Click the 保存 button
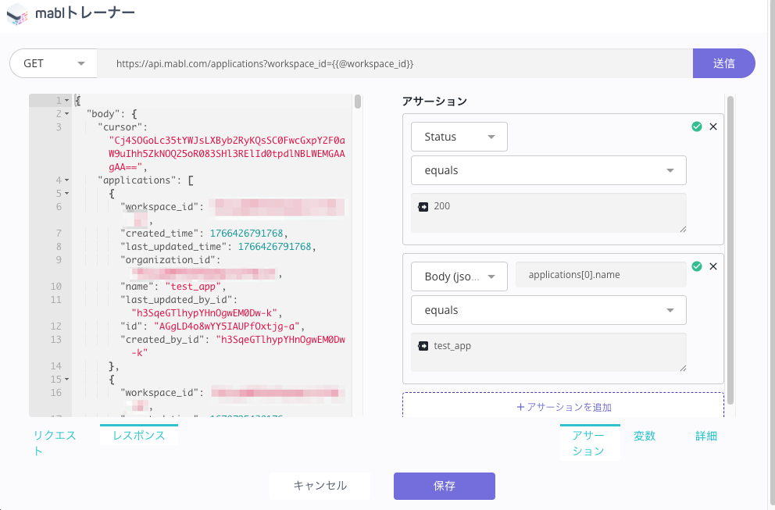Screen dimensions: 775x510 (x=444, y=486)
